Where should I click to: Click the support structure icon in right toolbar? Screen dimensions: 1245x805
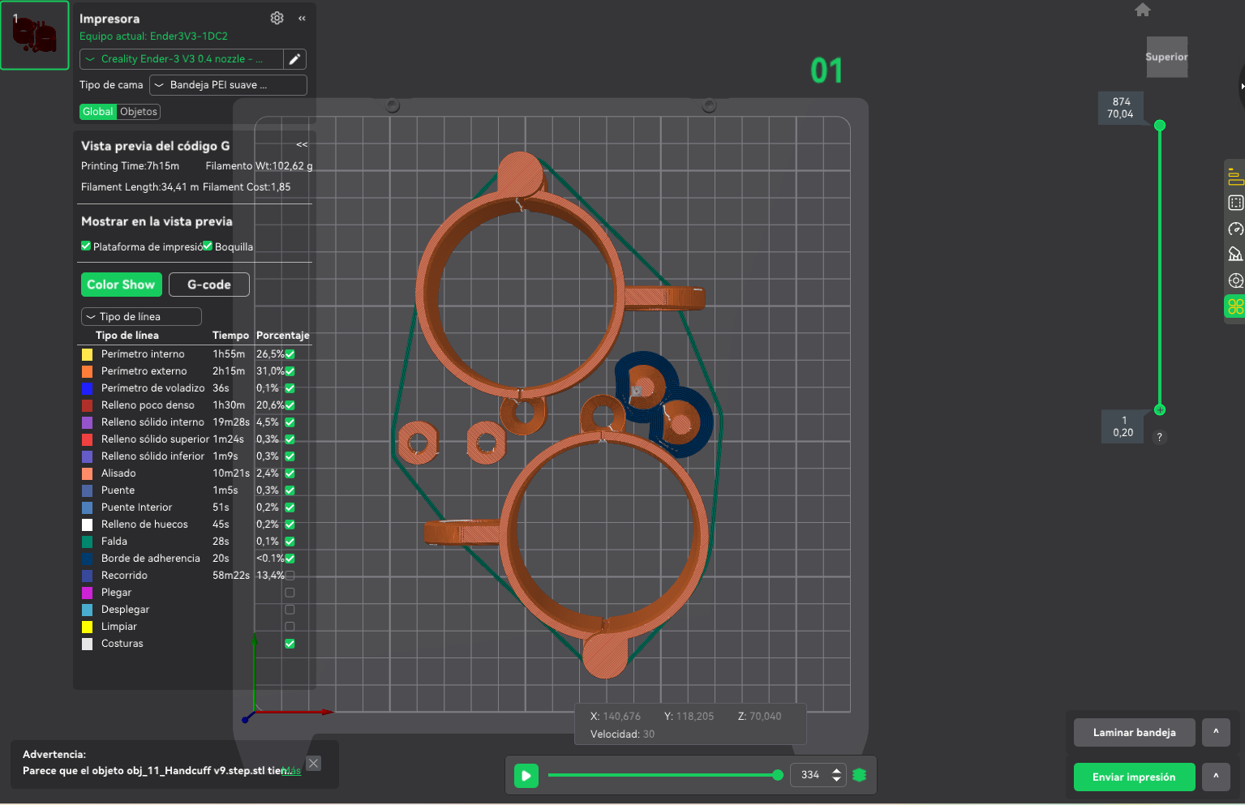coord(1235,255)
